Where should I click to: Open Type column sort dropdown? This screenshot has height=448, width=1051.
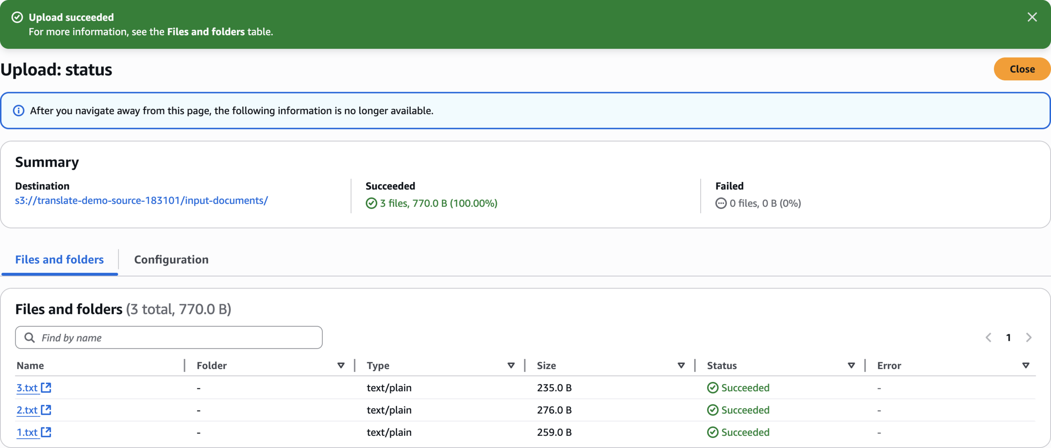coord(511,366)
